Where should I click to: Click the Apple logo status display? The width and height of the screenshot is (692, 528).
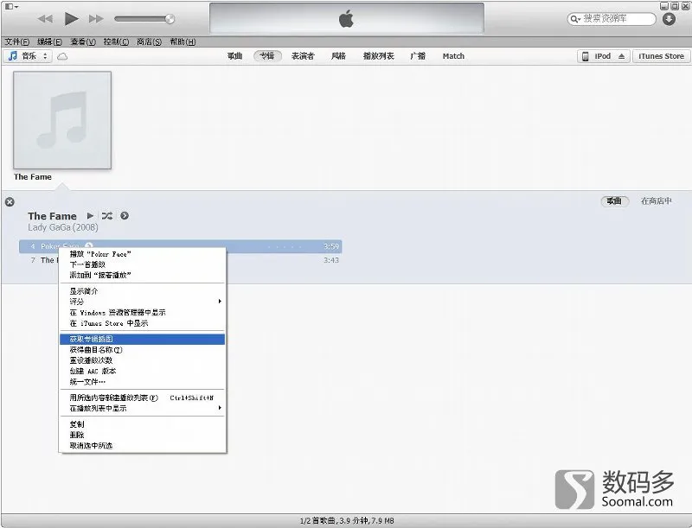(347, 18)
